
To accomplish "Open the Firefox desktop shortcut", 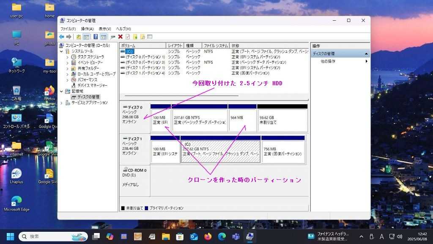I will pyautogui.click(x=50, y=93).
